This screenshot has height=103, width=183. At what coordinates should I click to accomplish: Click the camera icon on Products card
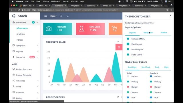49,29
